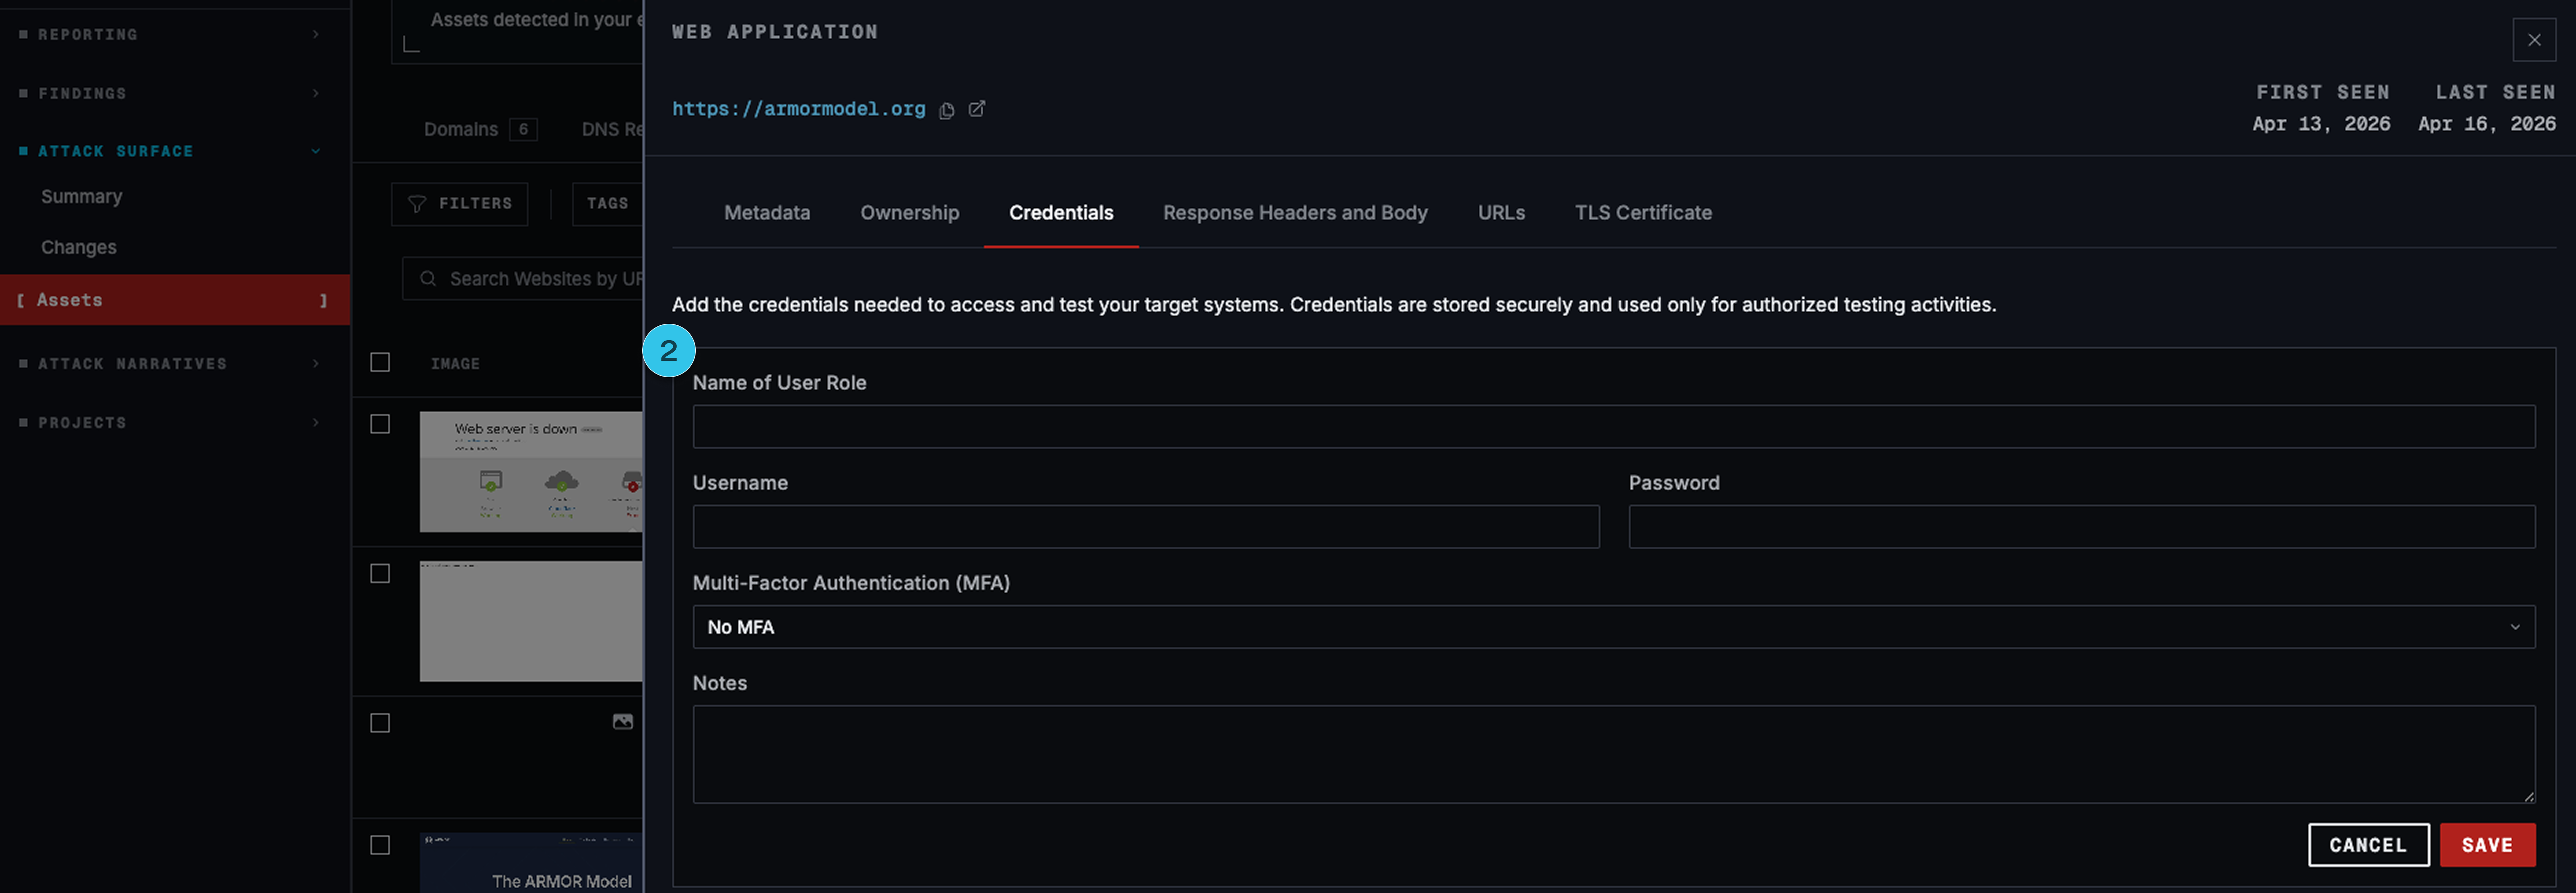Open Summary under Attack Surface
Screen dimensions: 2576x893
pos(82,197)
